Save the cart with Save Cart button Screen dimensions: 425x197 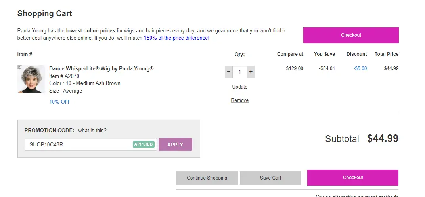271,178
